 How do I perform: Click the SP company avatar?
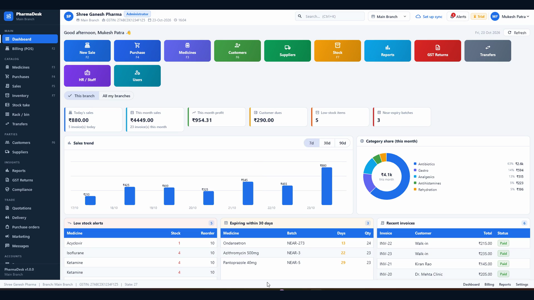point(69,16)
